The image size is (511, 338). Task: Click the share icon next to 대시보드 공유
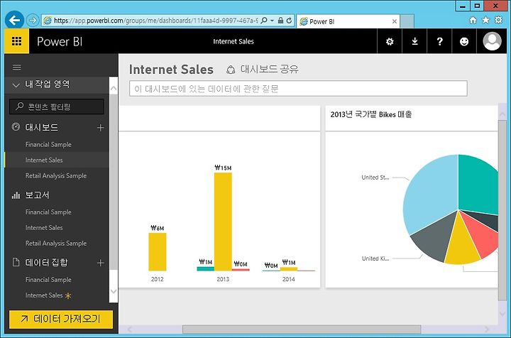231,70
